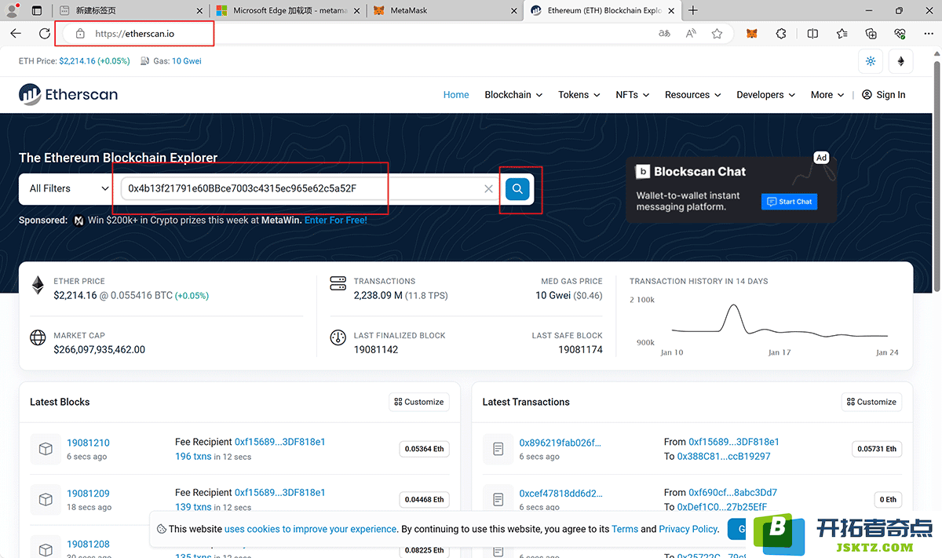Open block 19081209 link

coord(88,494)
